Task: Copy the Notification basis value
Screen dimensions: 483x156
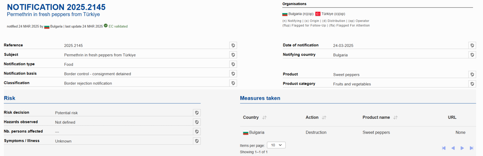Action: coord(233,74)
